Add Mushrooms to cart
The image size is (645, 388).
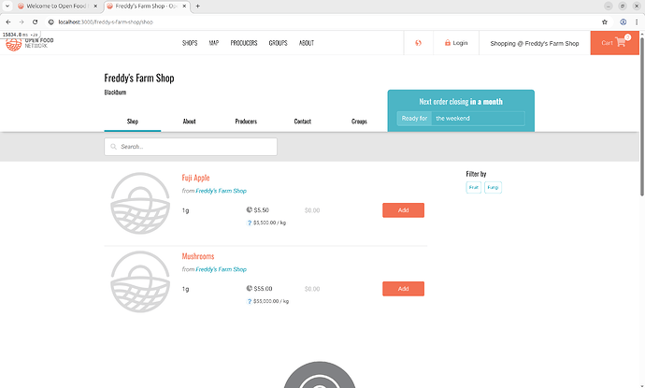coord(403,289)
